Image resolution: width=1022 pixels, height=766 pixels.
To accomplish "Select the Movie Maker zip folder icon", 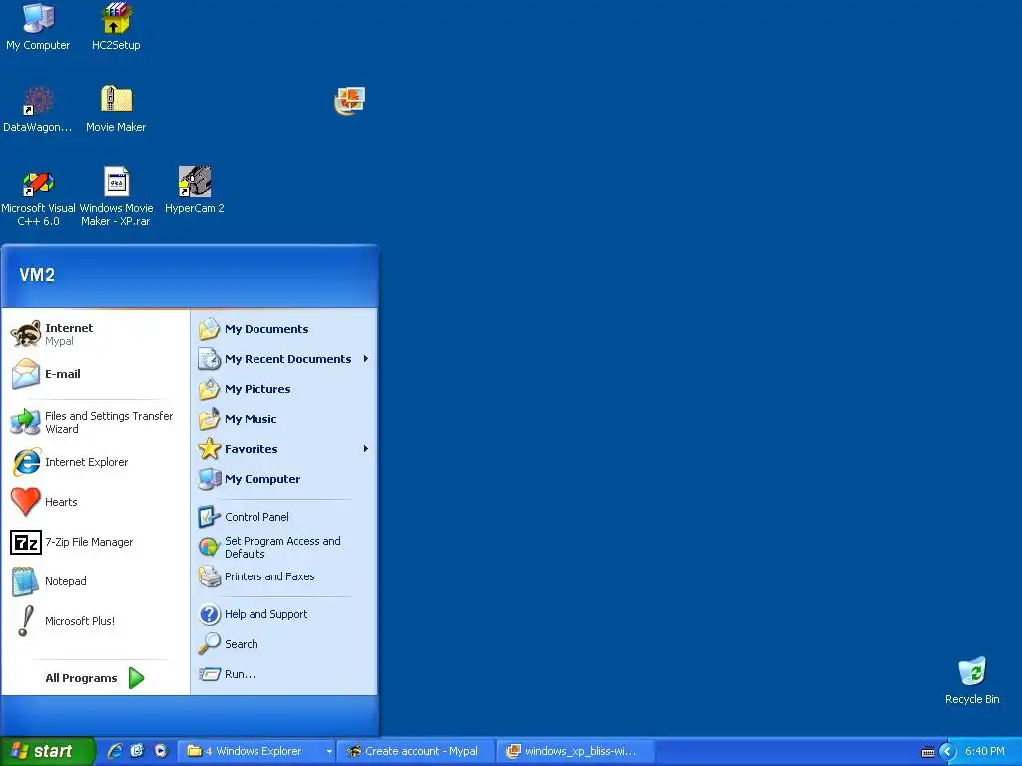I will pos(116,109).
